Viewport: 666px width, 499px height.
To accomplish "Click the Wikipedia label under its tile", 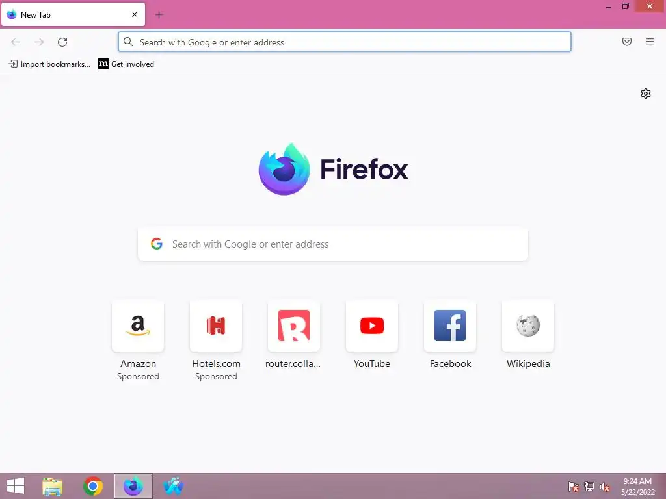I will (x=528, y=364).
